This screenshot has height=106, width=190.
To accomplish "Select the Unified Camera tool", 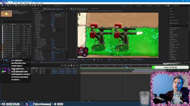I will coord(16,6).
